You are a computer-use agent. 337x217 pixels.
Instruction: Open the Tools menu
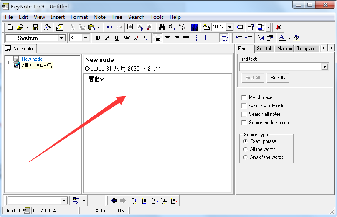pos(157,17)
